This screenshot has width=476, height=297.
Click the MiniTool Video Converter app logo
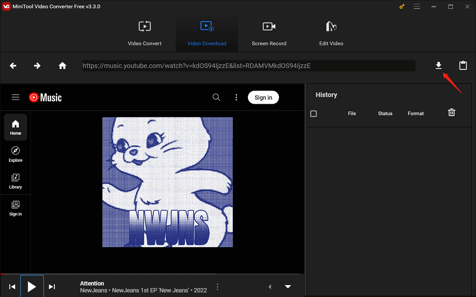(6, 7)
